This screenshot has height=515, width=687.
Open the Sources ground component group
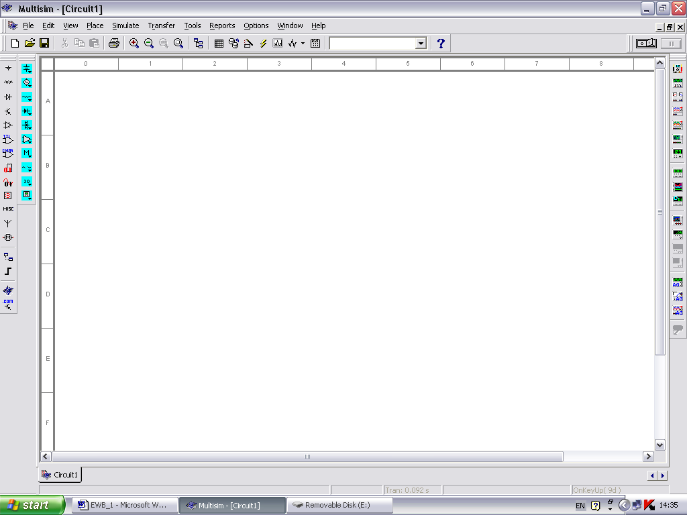pos(8,68)
